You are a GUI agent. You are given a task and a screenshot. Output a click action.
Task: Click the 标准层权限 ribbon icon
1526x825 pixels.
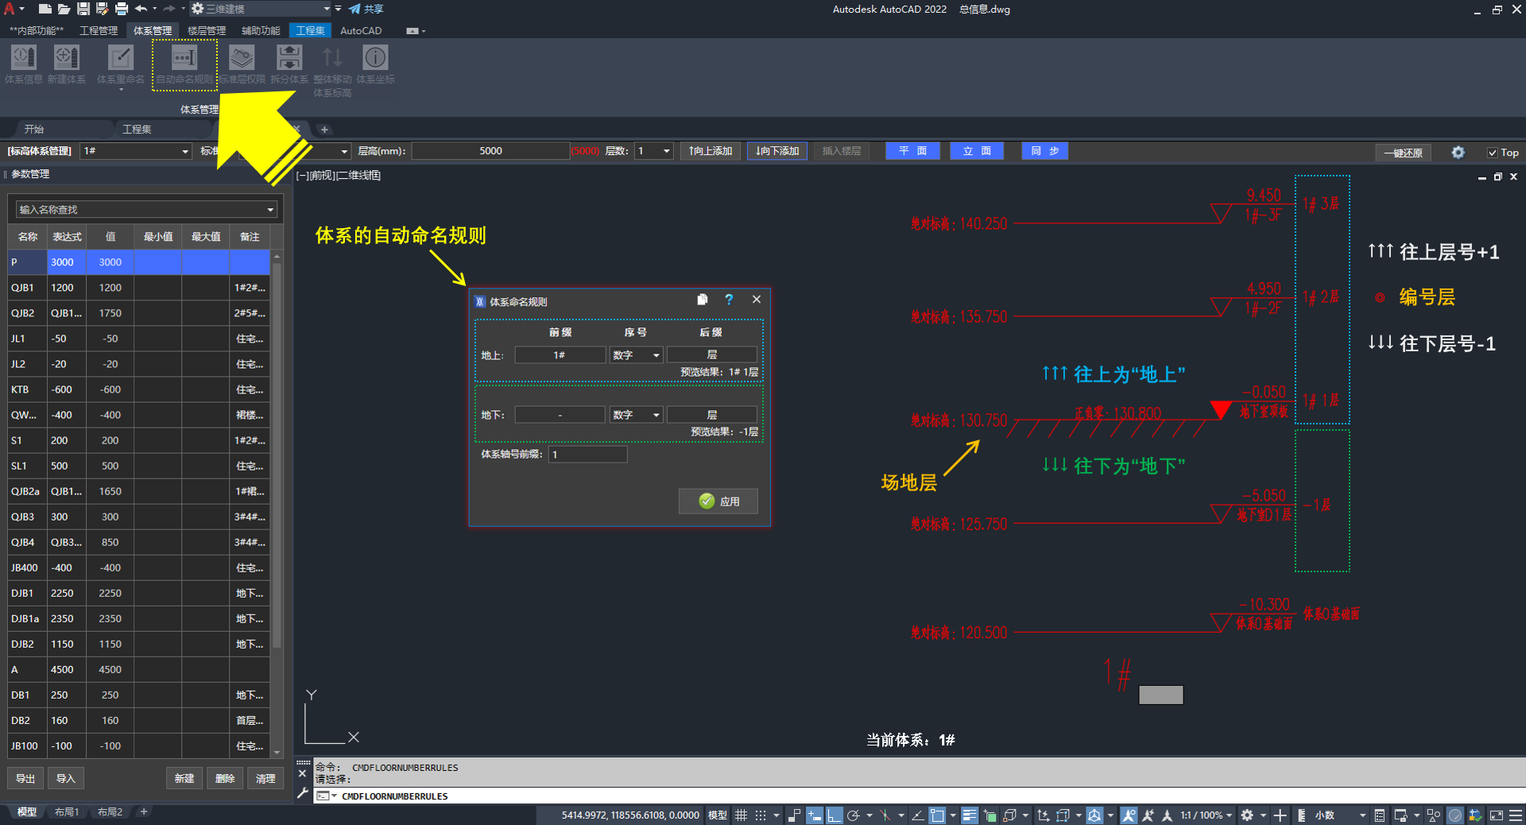pos(242,59)
